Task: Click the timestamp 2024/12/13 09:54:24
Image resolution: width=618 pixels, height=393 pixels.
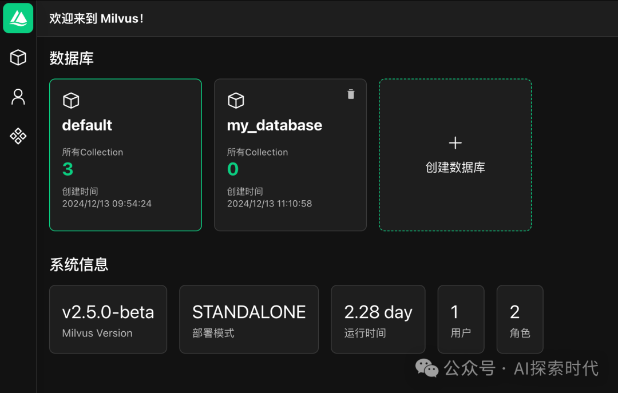Action: click(x=107, y=204)
